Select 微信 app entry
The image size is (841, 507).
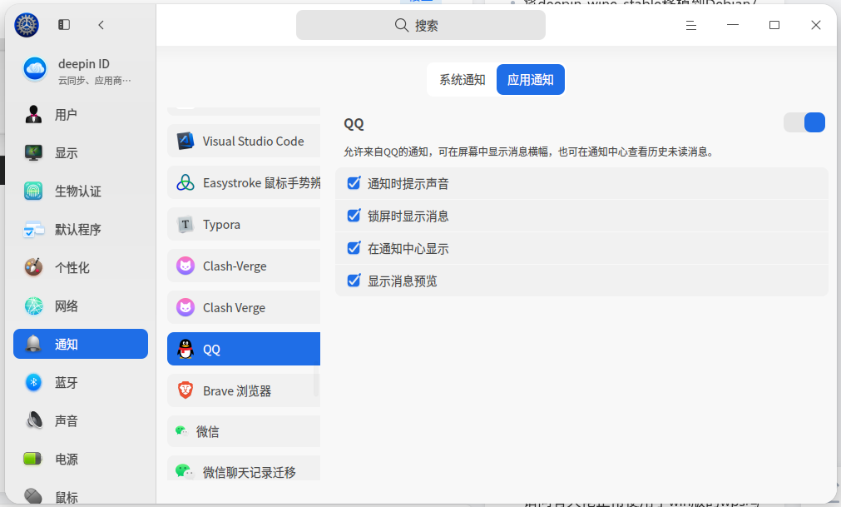coord(244,431)
